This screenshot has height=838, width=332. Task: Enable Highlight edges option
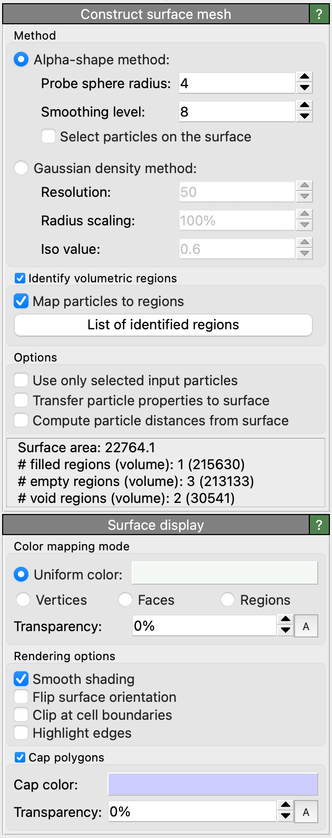[21, 733]
